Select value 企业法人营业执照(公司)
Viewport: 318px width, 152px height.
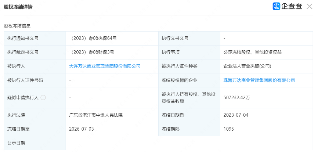pos(247,66)
